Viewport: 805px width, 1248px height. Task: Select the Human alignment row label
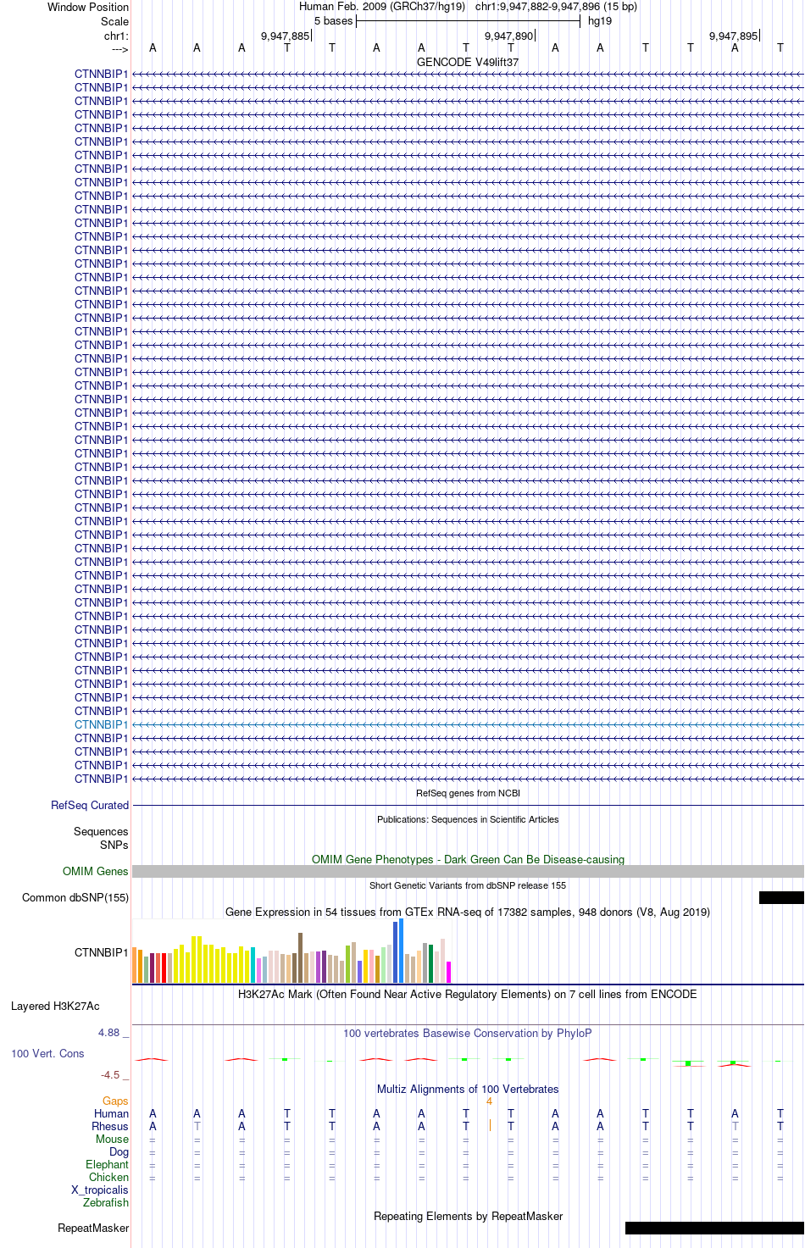tap(111, 1113)
